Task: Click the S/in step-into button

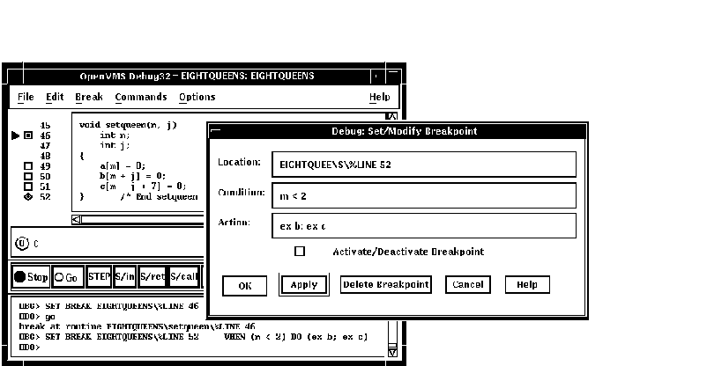Action: pyautogui.click(x=125, y=277)
